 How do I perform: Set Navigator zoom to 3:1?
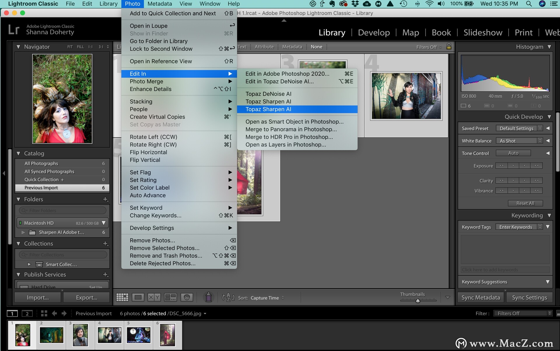click(101, 47)
